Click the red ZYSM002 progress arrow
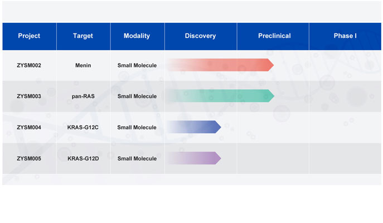The width and height of the screenshot is (383, 223). coord(220,65)
